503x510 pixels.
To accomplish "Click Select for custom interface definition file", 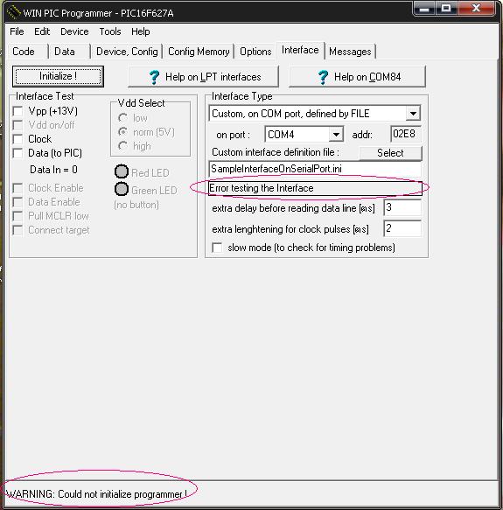I will 390,153.
